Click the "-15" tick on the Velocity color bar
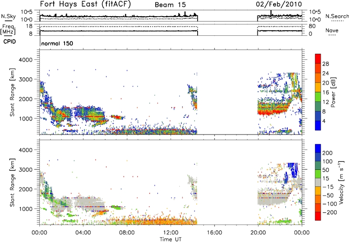Screen dimensions: 349x242 click(328, 187)
